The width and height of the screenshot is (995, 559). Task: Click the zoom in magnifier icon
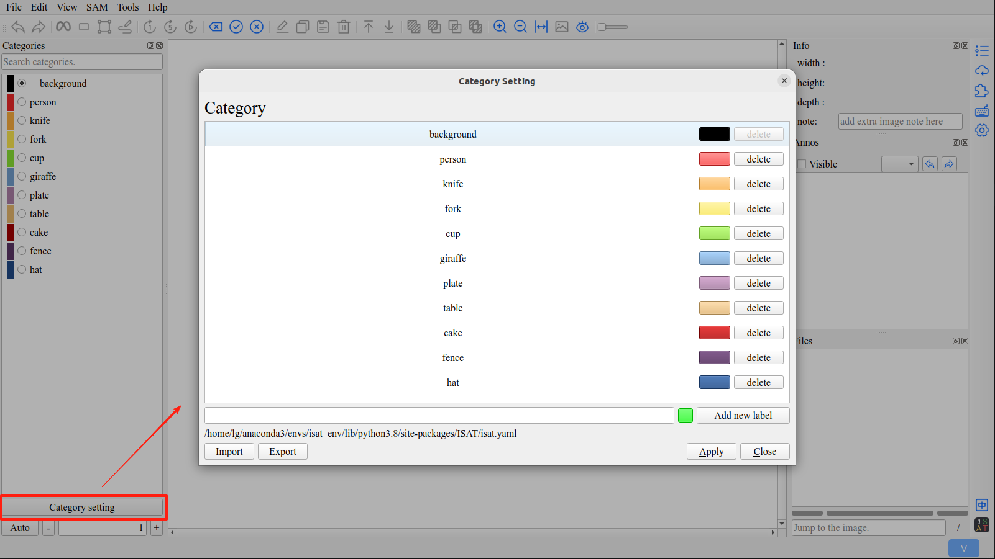500,27
